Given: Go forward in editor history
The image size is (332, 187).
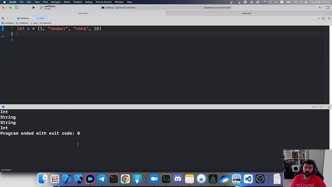Looking at the screenshot, I should tap(11, 18).
